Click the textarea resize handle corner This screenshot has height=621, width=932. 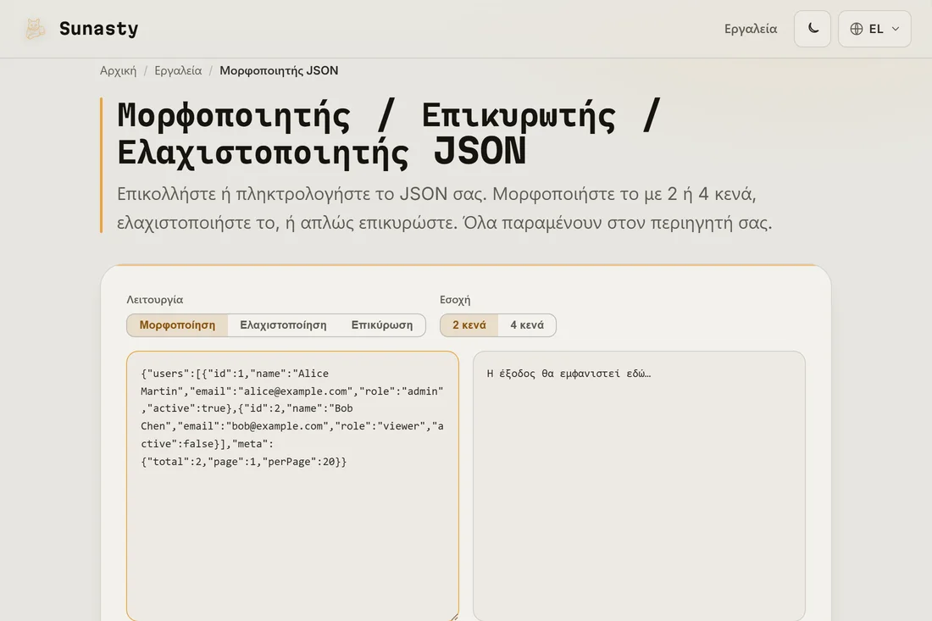point(454,618)
